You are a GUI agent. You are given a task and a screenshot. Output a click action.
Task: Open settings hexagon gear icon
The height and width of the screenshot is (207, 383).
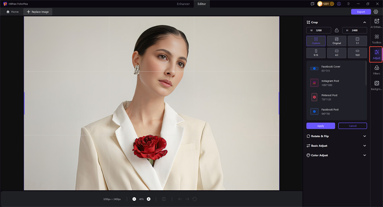click(x=376, y=11)
